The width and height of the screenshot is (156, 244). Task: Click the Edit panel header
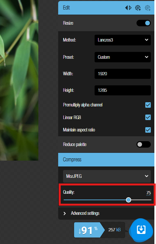[x=106, y=8]
